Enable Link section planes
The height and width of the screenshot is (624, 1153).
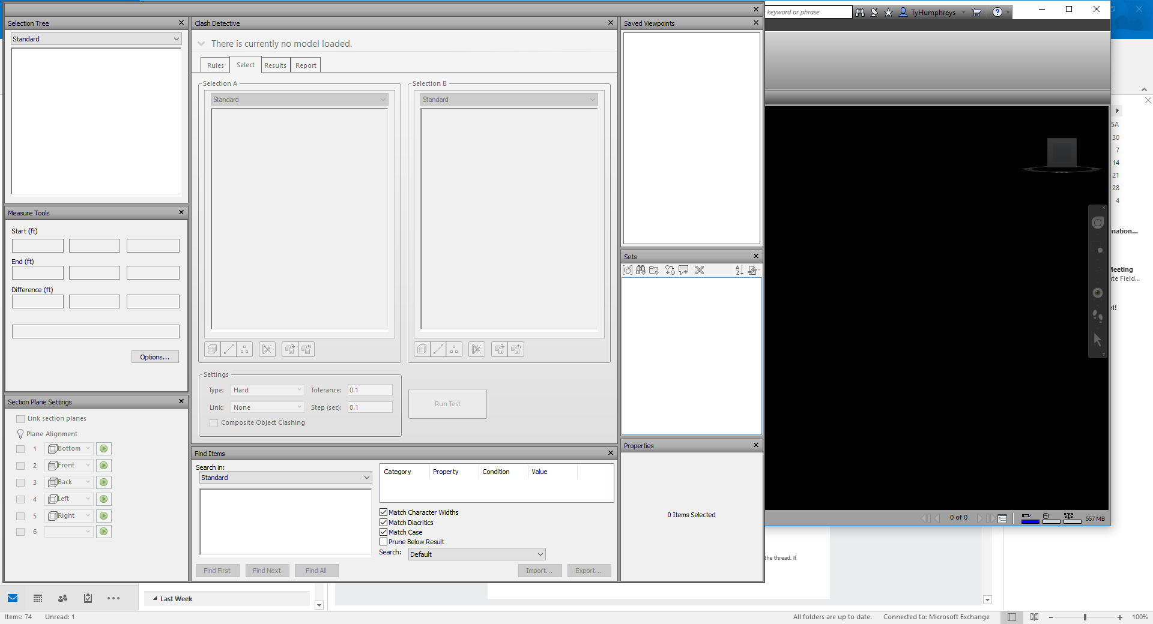(21, 418)
